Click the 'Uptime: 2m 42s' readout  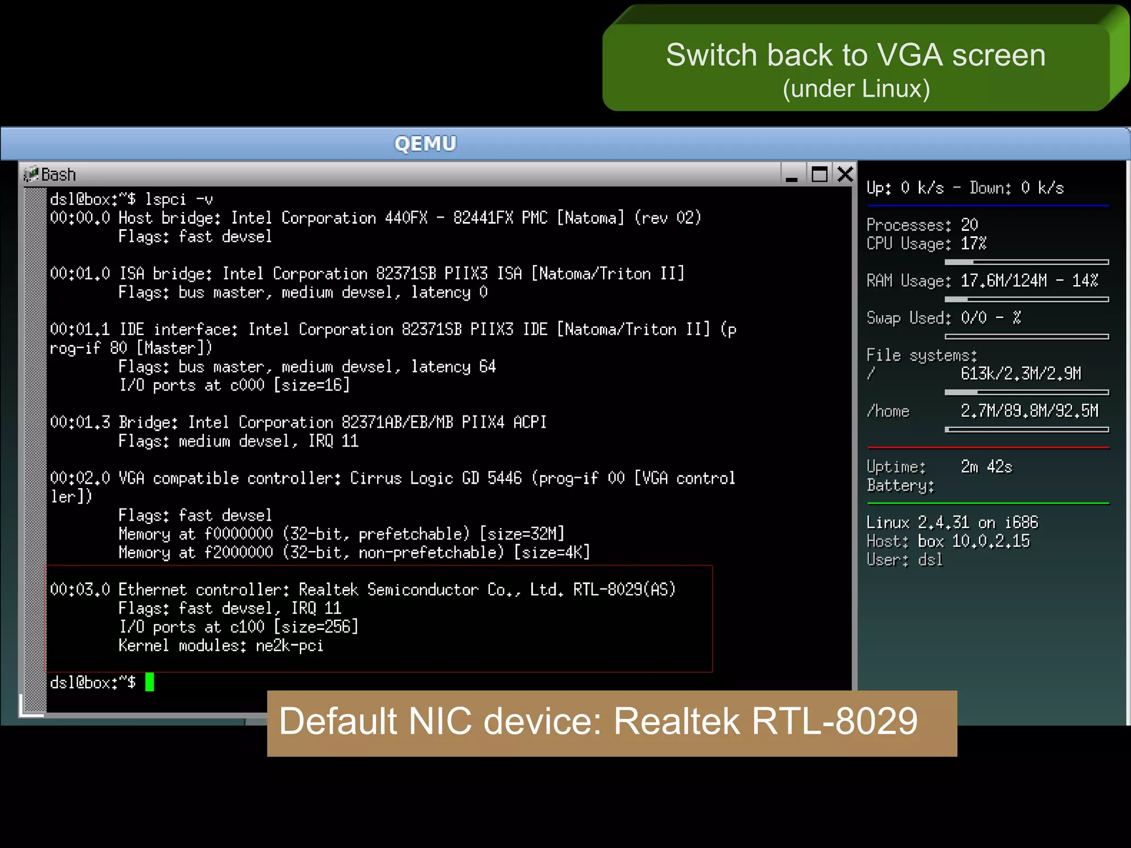coord(939,467)
